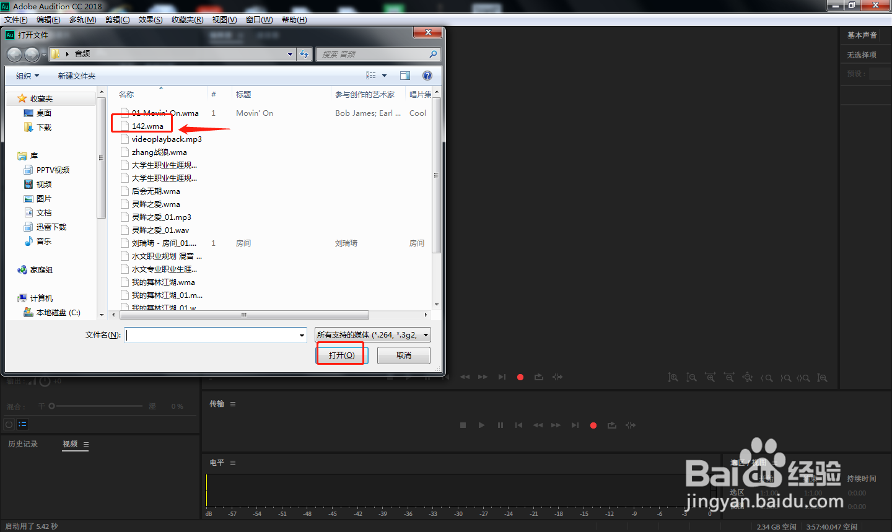Image resolution: width=892 pixels, height=532 pixels.
Task: Click the zoom out full icon
Action: click(748, 377)
